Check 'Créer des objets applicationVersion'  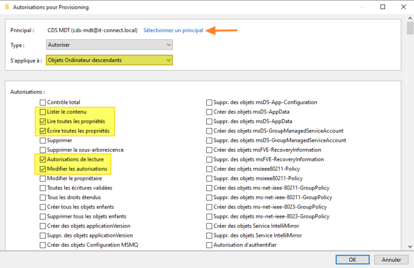(x=43, y=226)
